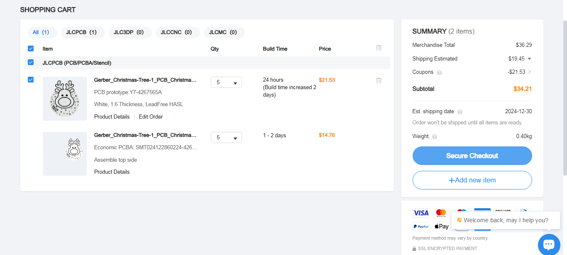This screenshot has height=255, width=567.
Task: Click the reindeer PCB prototype thumbnail
Action: [65, 99]
